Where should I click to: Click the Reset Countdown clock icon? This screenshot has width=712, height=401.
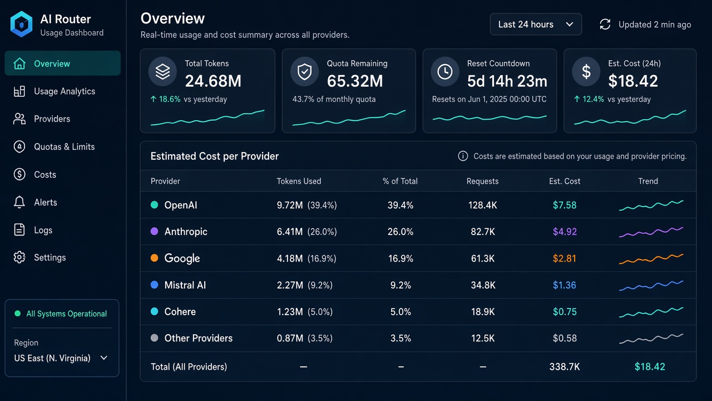(x=445, y=72)
